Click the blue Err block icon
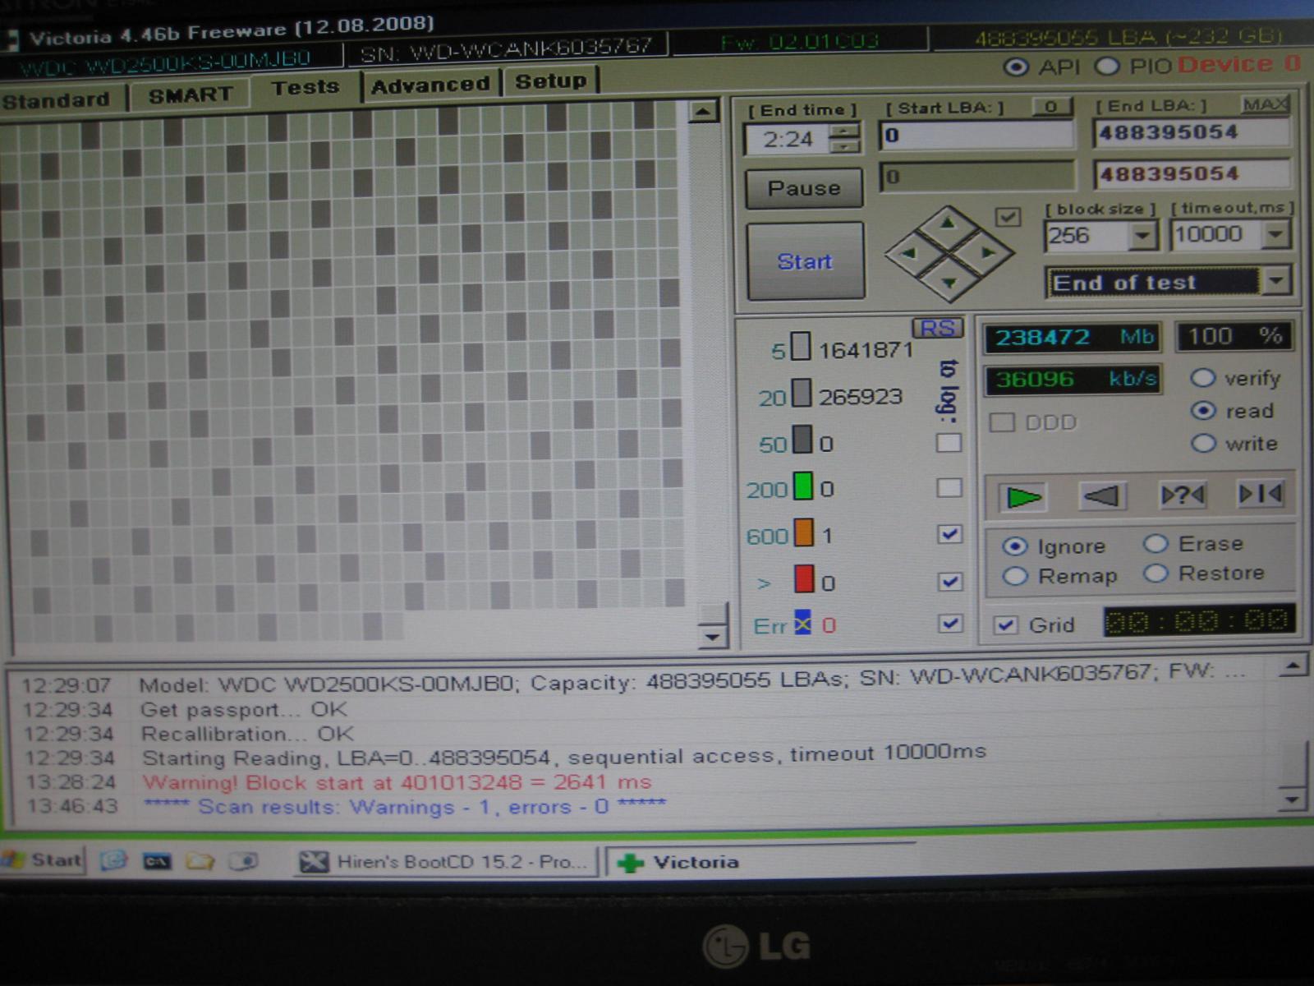 tap(802, 623)
